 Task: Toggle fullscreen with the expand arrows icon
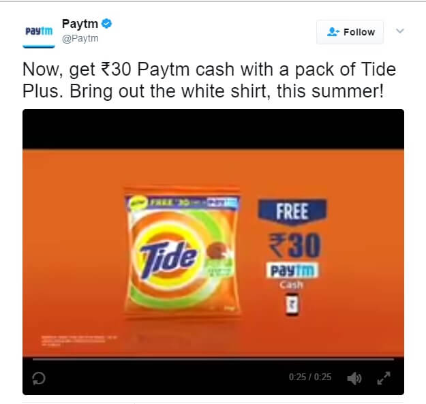384,378
